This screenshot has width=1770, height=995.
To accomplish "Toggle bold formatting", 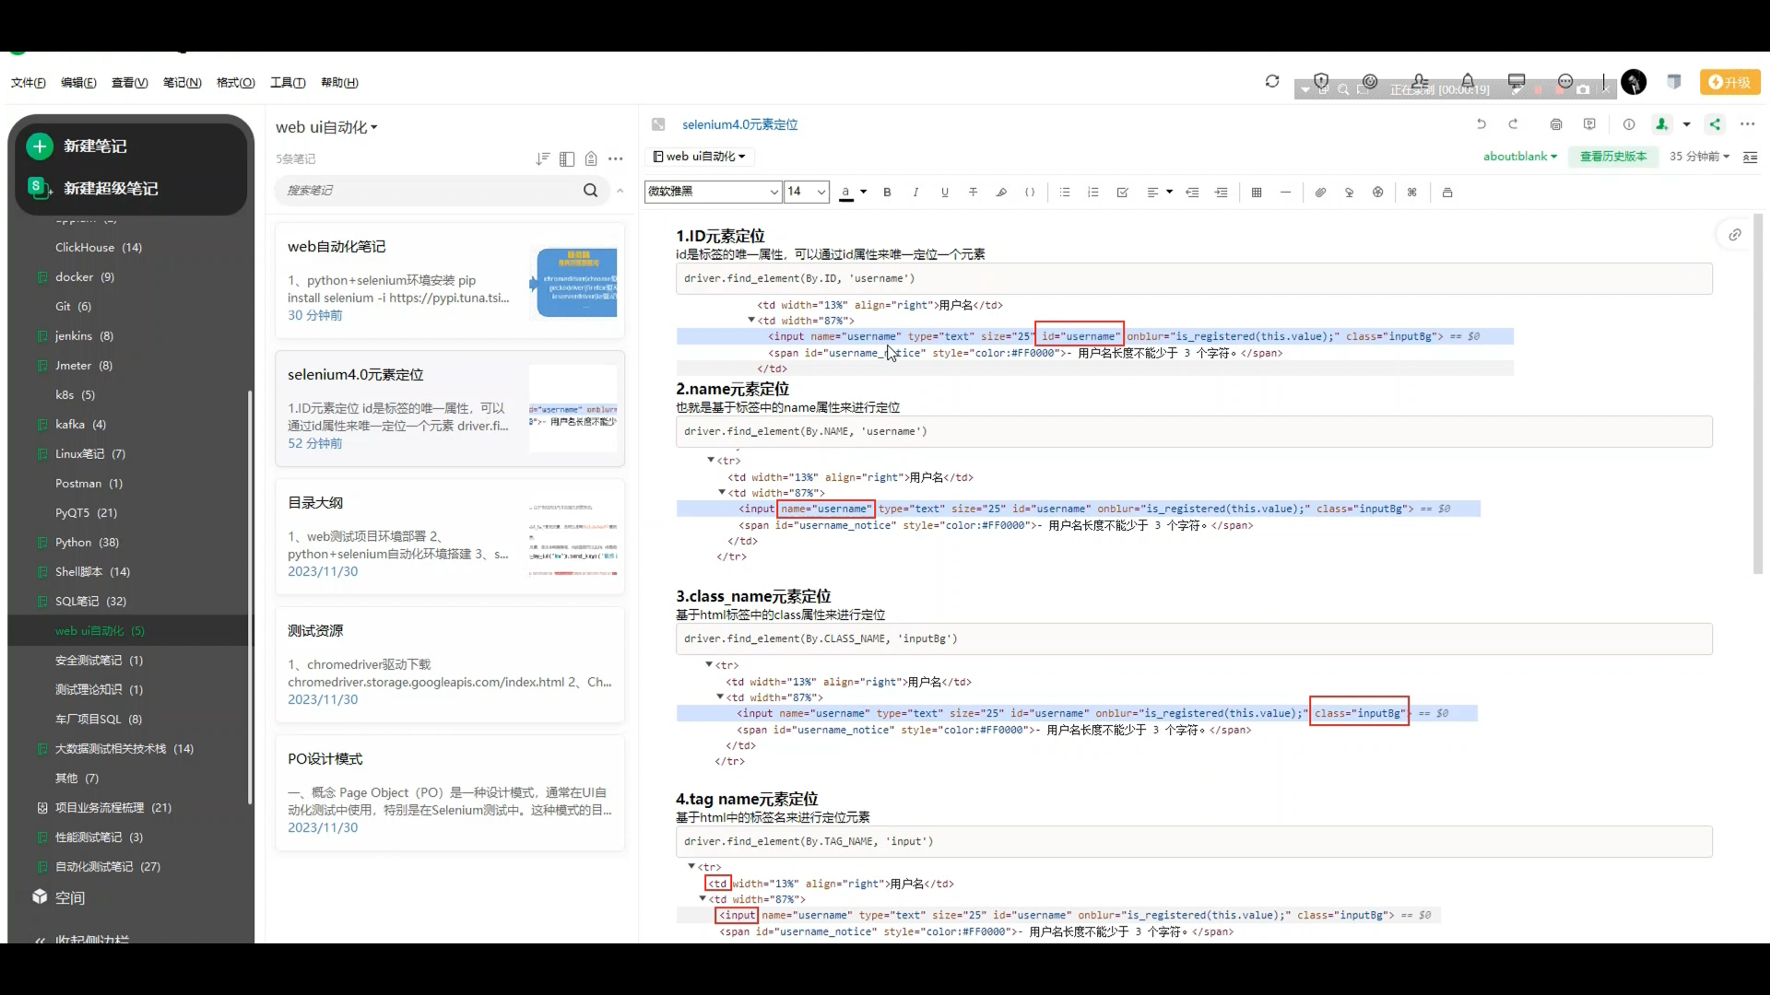I will click(x=887, y=193).
